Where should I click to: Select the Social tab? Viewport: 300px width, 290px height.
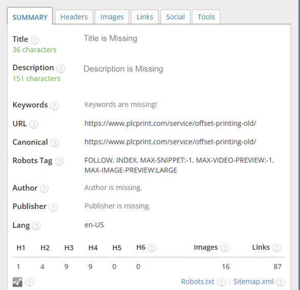coord(176,17)
